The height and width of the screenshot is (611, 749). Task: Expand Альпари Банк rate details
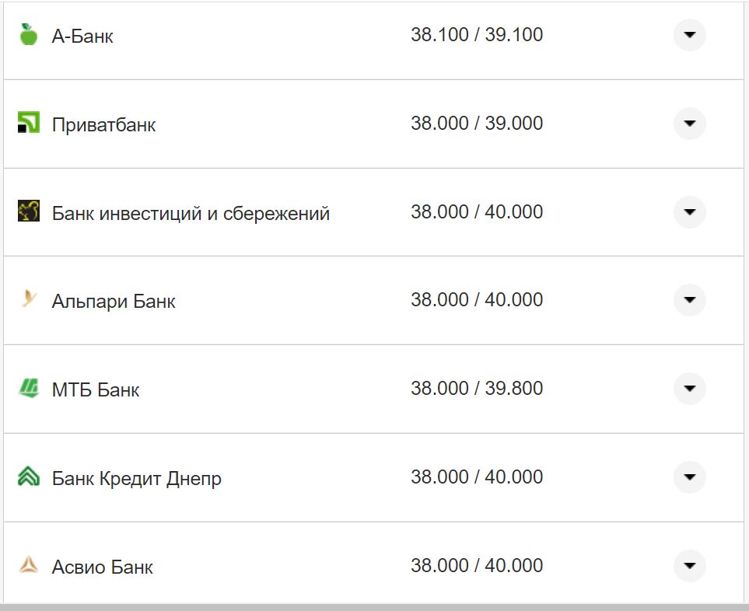[689, 300]
